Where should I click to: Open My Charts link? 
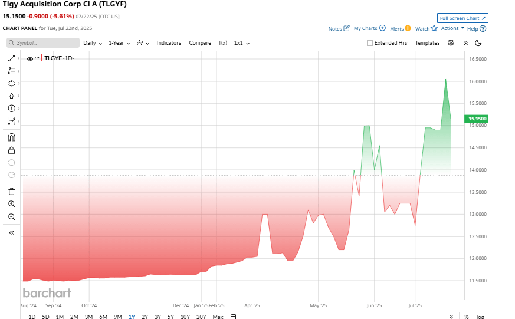tap(369, 28)
